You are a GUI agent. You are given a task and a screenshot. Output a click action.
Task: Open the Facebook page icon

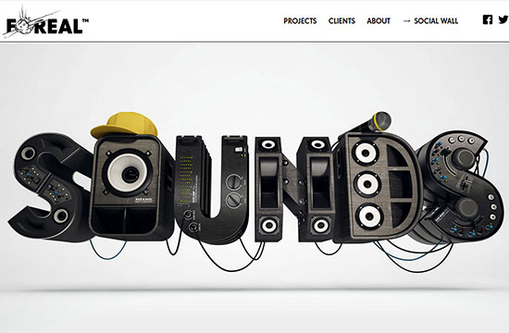[x=487, y=19]
